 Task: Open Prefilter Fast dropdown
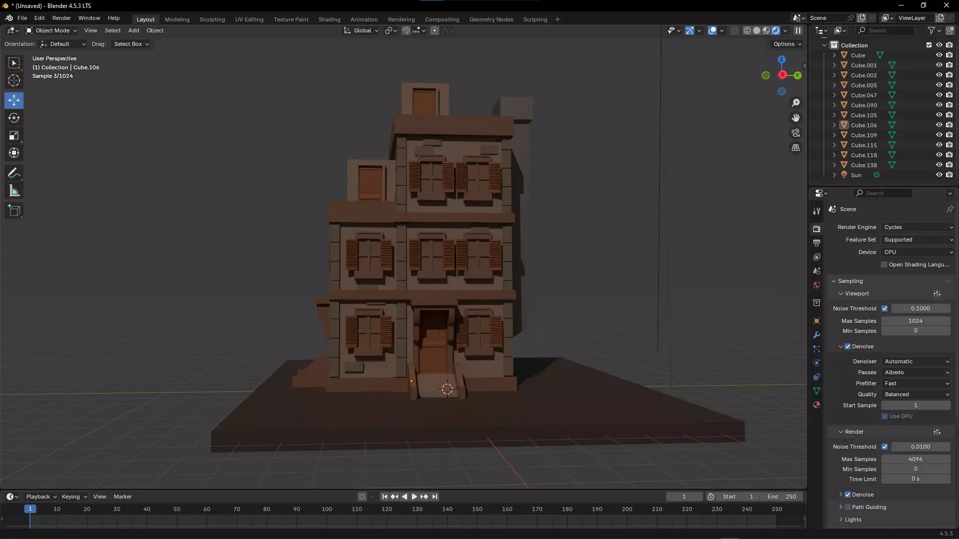point(916,383)
